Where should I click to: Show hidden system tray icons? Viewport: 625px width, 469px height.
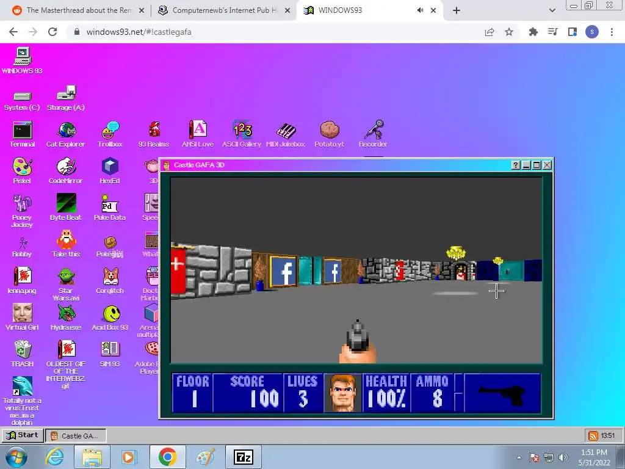[x=519, y=457]
